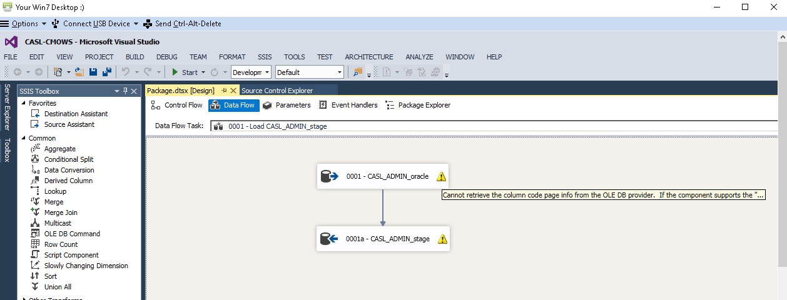The width and height of the screenshot is (787, 300).
Task: Click the Find in Files toolbar icon
Action: tap(358, 72)
